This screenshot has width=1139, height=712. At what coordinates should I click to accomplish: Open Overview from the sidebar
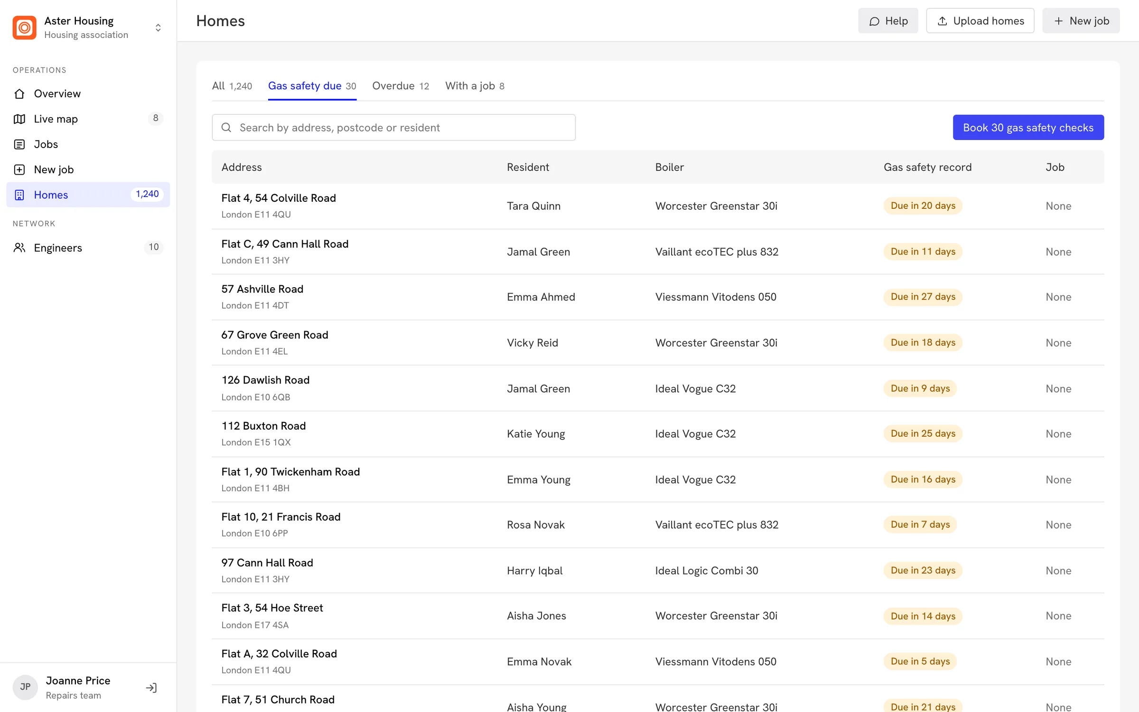click(88, 94)
